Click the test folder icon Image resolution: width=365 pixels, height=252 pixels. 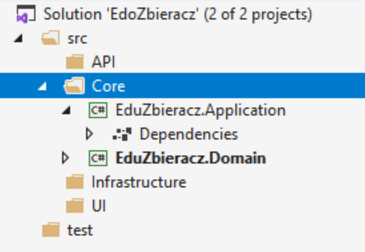(x=51, y=230)
